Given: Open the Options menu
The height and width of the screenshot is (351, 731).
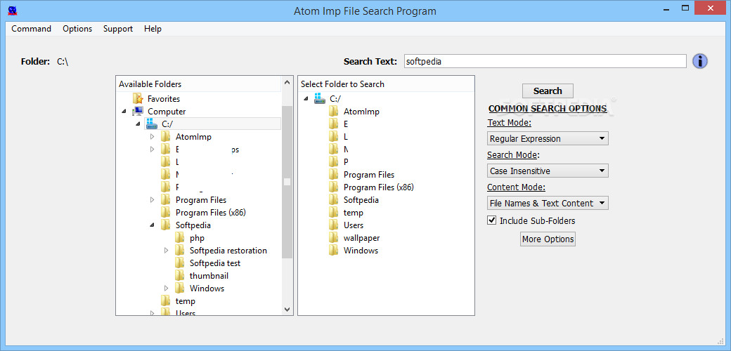Looking at the screenshot, I should tap(77, 29).
